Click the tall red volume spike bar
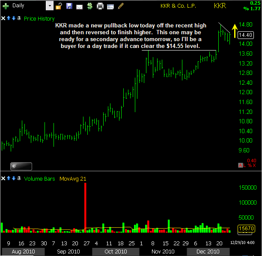Screen dimensions: 262x256 click(x=85, y=208)
